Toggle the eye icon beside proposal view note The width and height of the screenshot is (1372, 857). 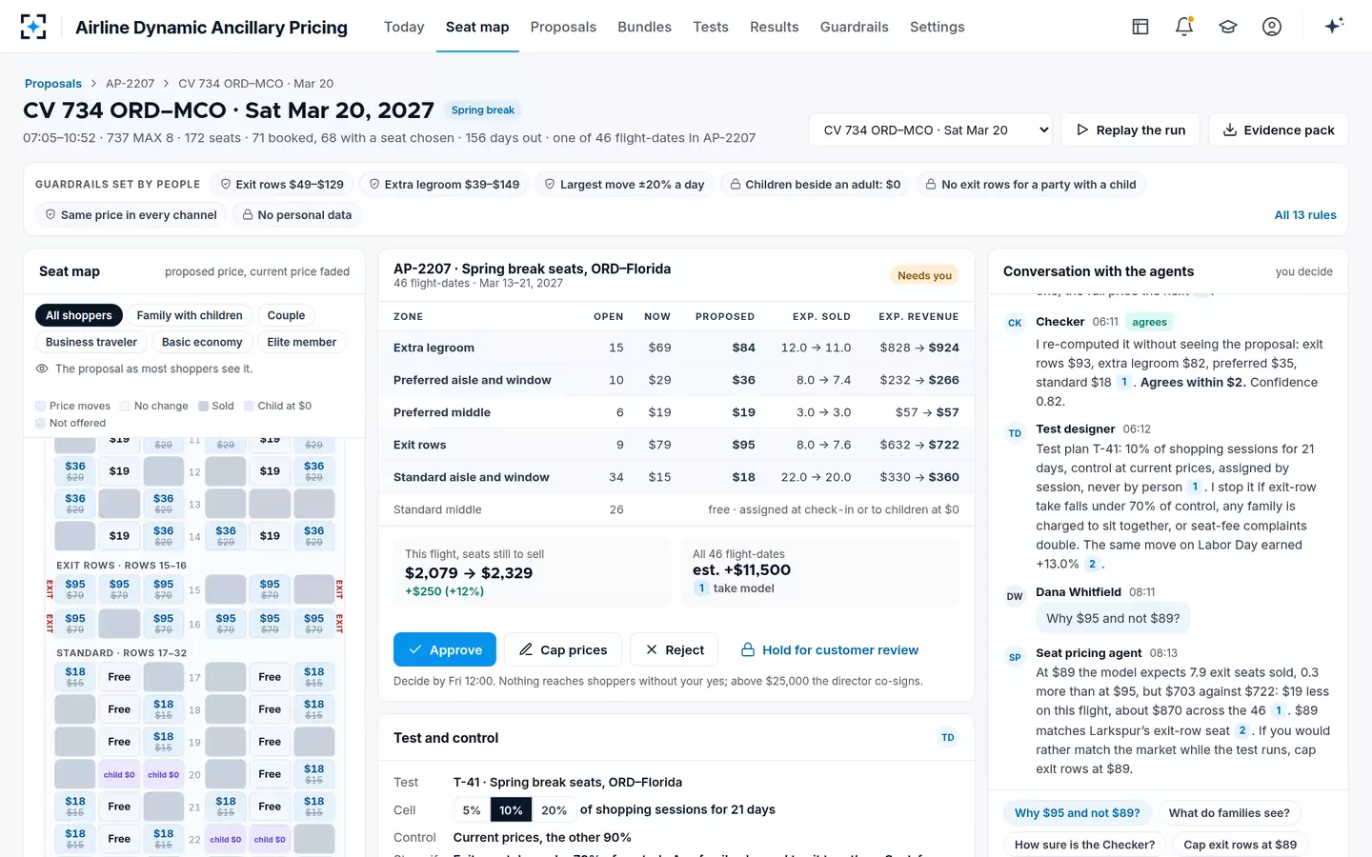point(42,369)
